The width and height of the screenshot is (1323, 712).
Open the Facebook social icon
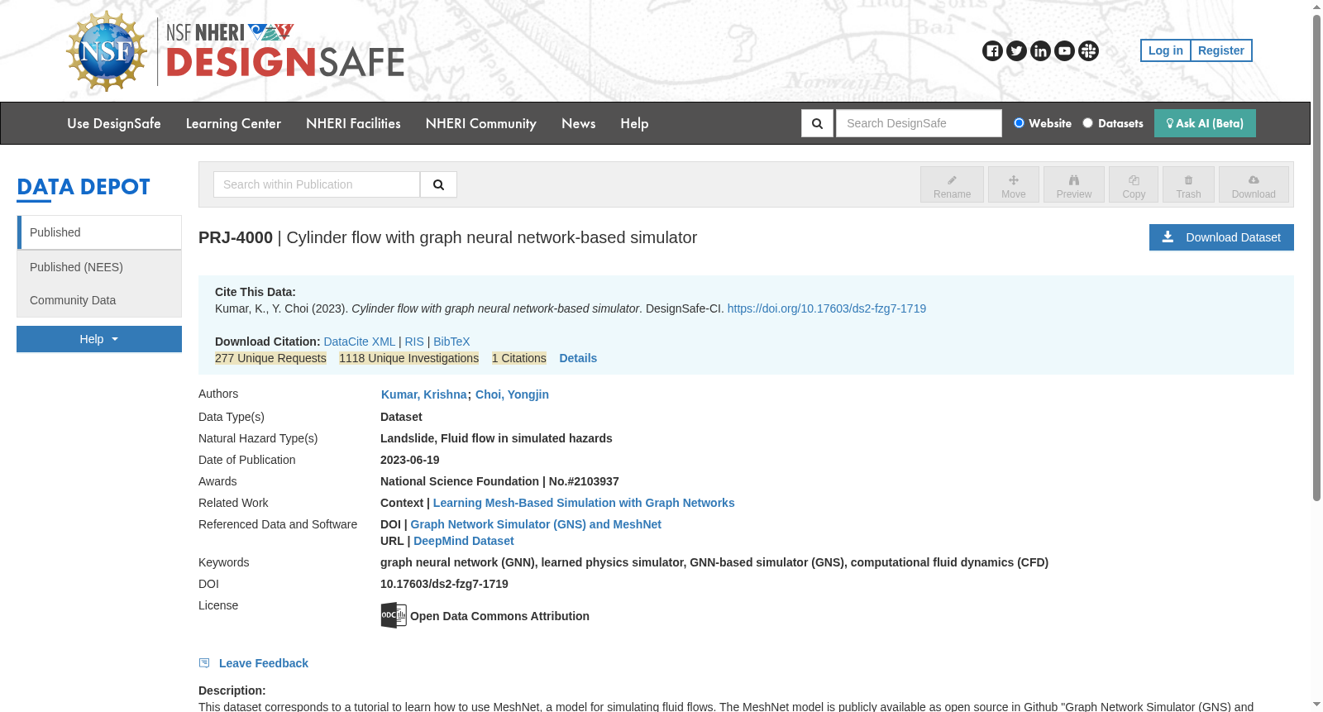point(992,51)
